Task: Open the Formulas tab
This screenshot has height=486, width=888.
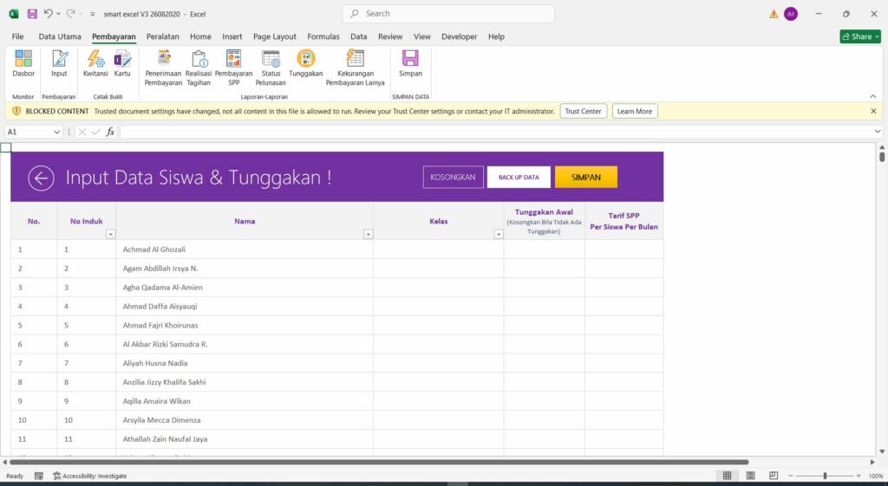Action: click(x=323, y=36)
